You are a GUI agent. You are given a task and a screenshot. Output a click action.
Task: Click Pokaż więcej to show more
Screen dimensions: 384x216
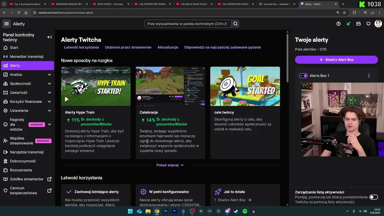(170, 165)
